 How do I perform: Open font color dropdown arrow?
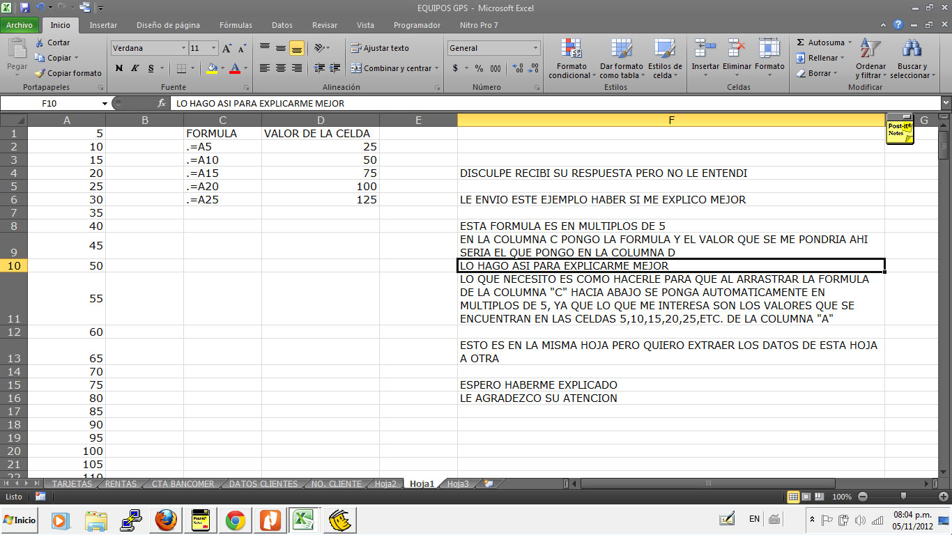tap(245, 68)
